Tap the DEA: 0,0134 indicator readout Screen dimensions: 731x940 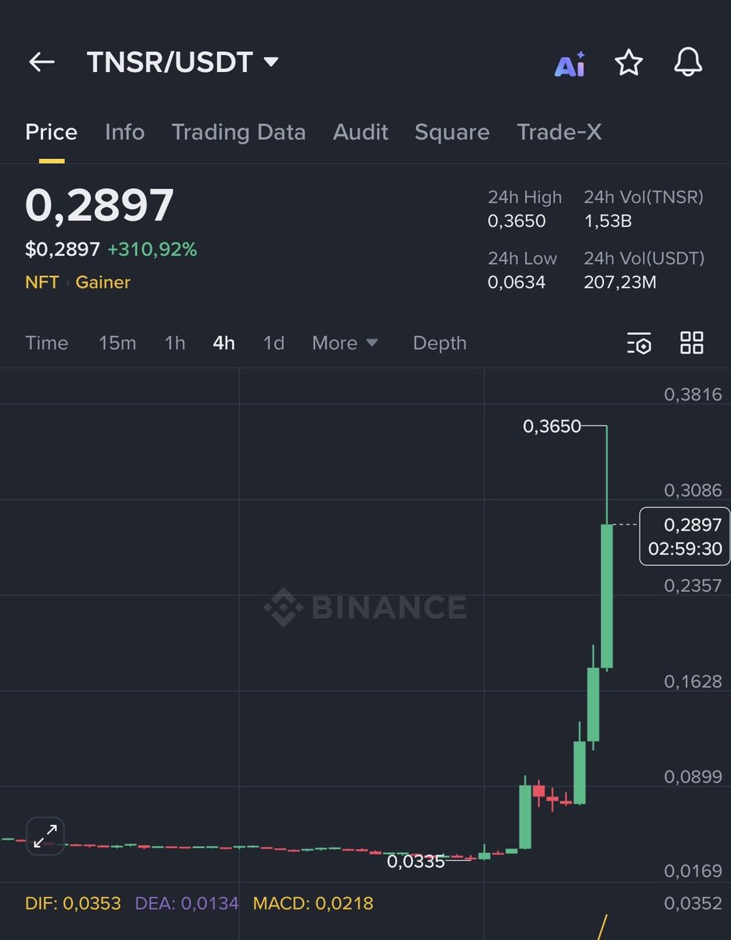[x=187, y=903]
